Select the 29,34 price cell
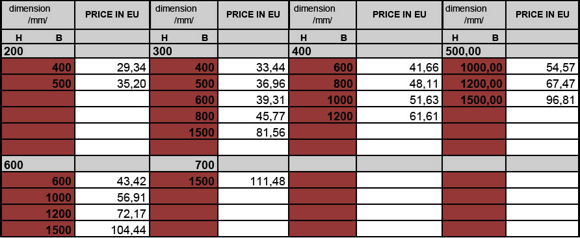Viewport: 580px width, 238px height. [112, 67]
